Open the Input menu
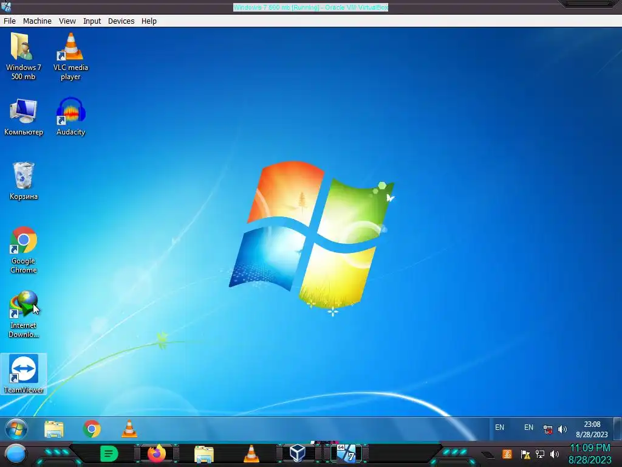 (x=92, y=21)
